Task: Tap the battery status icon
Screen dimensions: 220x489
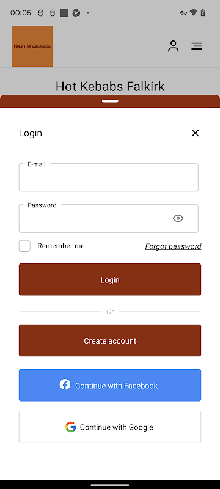Action: (203, 13)
